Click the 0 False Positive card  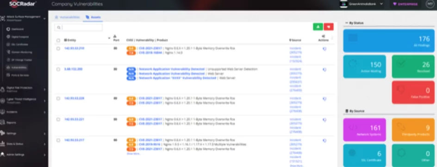[x=413, y=93]
